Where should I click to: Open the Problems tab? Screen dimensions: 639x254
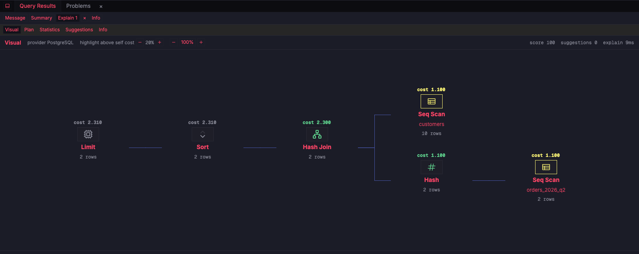(x=78, y=6)
